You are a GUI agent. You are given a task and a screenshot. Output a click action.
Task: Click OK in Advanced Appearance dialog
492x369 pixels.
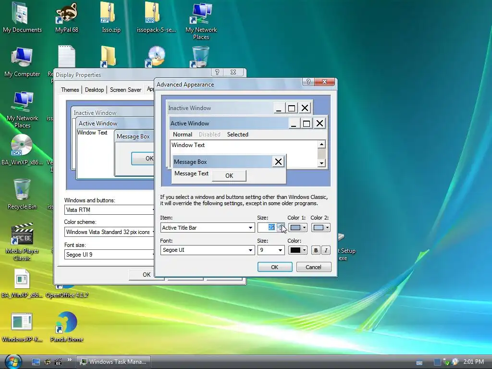click(x=274, y=267)
